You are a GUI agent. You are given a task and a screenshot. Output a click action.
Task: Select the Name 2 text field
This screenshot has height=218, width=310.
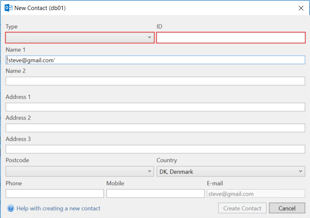155,81
